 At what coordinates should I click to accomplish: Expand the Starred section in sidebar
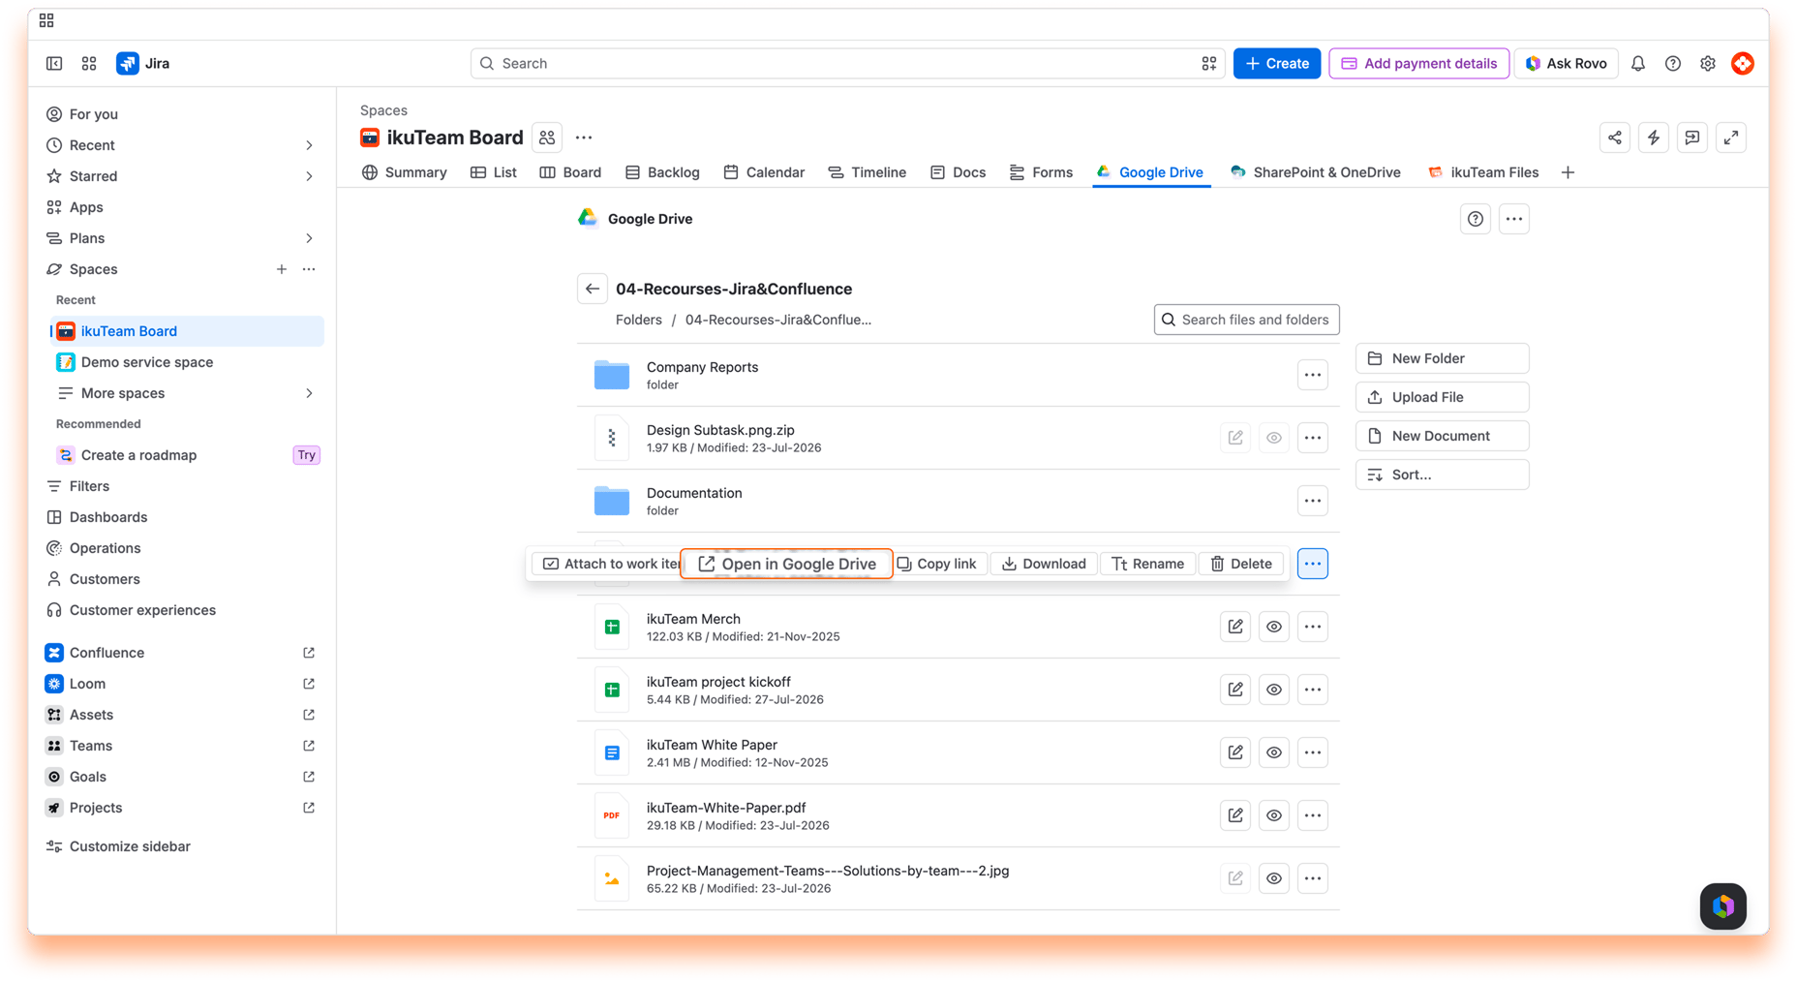click(309, 176)
